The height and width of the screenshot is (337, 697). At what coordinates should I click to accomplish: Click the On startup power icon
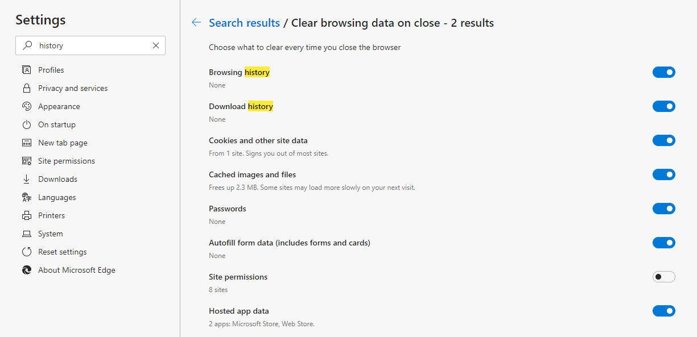coord(26,124)
